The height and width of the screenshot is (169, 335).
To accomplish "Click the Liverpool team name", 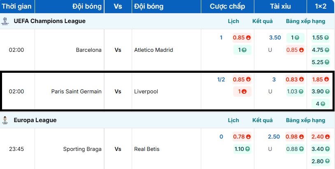I will click(x=146, y=91).
